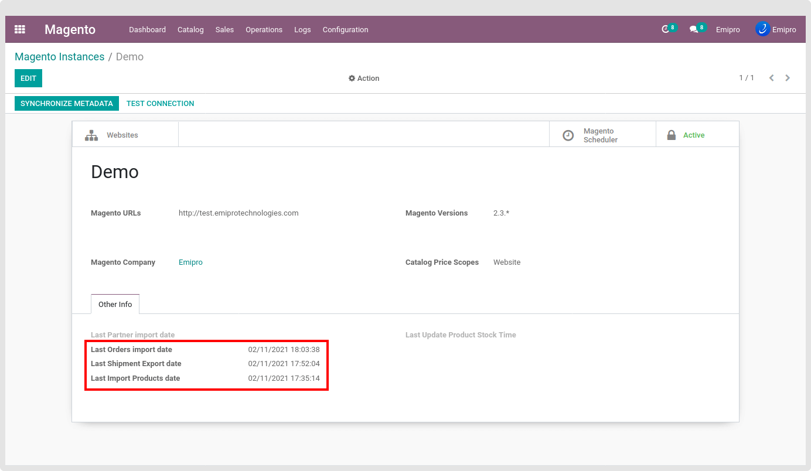The width and height of the screenshot is (811, 471).
Task: Click the Last Partner import date label
Action: 133,335
